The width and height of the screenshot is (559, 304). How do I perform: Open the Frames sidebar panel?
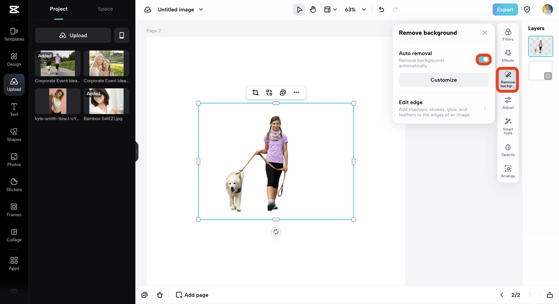(x=14, y=210)
